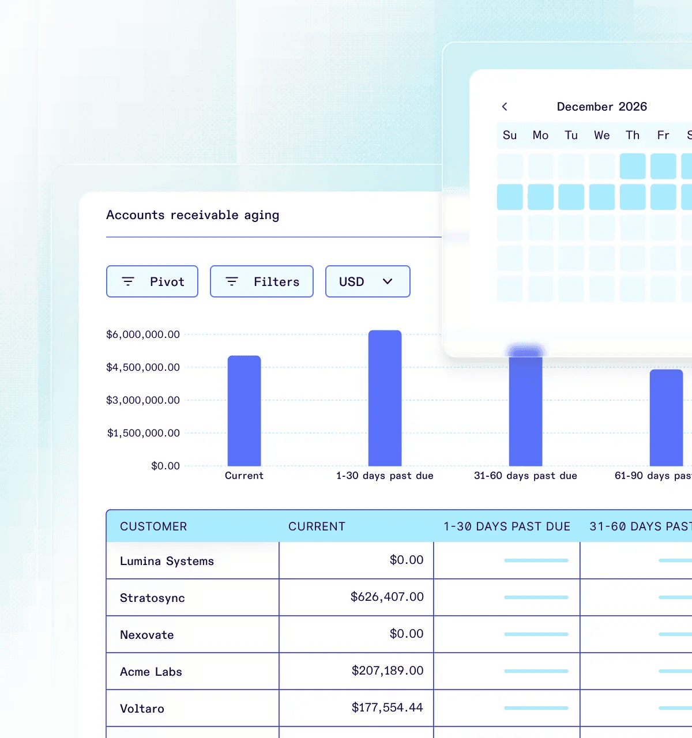
Task: Sort by the CUSTOMER column header
Action: pos(153,526)
